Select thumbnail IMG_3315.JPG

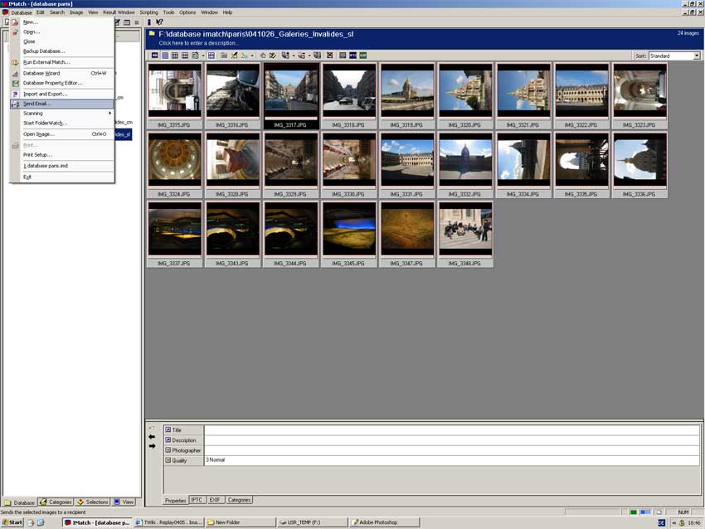pos(175,95)
